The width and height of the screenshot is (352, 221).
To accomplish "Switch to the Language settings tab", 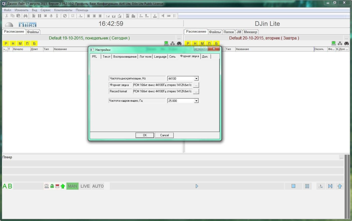I will point(160,57).
